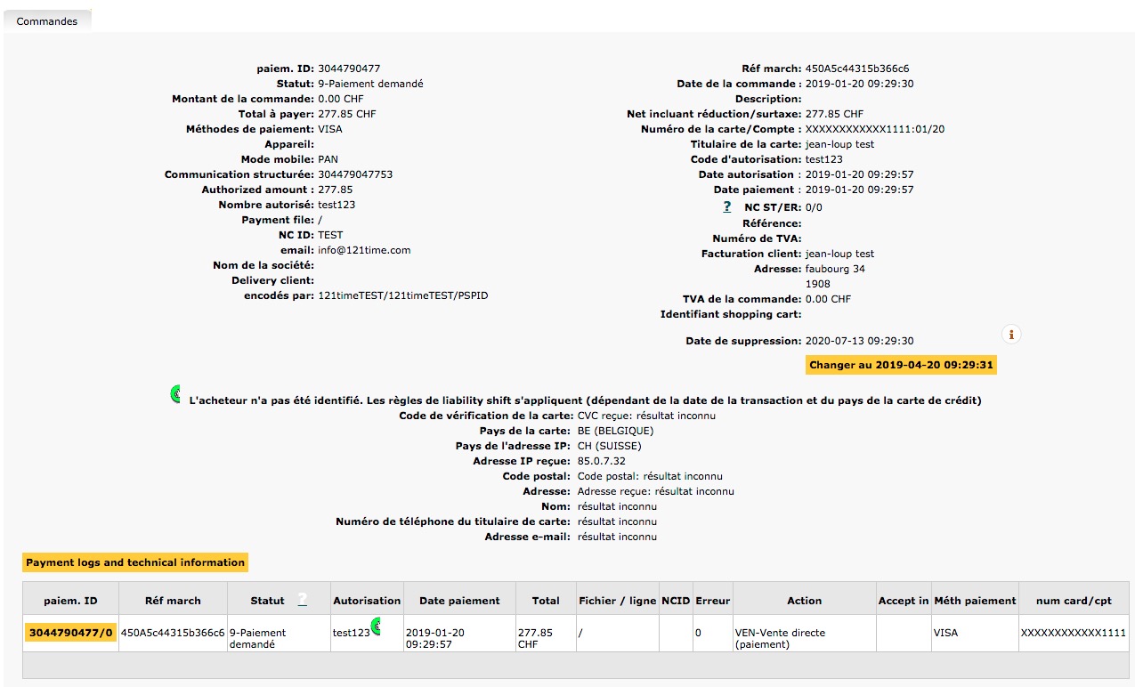Click card number XXXXXXXXXXXX1111:01/20

pos(875,129)
